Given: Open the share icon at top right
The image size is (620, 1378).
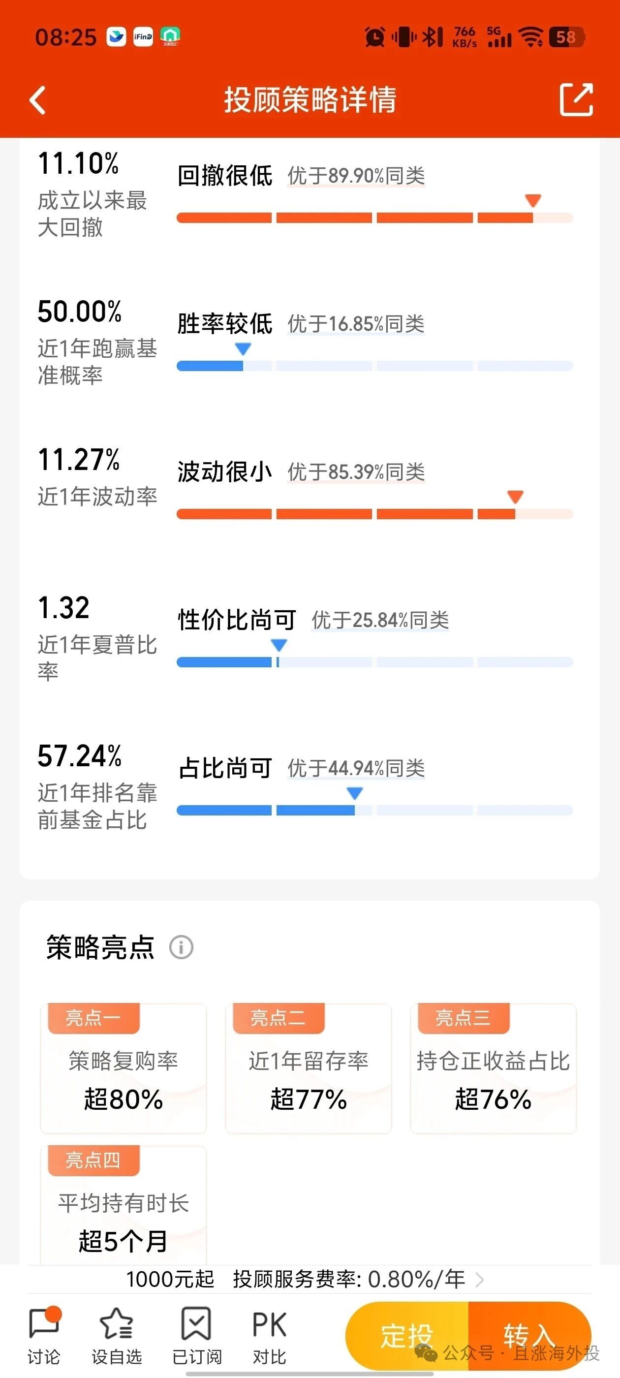Looking at the screenshot, I should point(576,99).
